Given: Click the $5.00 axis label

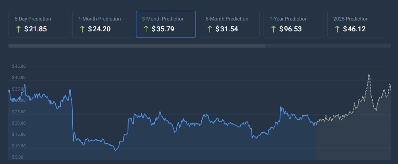Looking at the screenshot, I should [x=17, y=157].
